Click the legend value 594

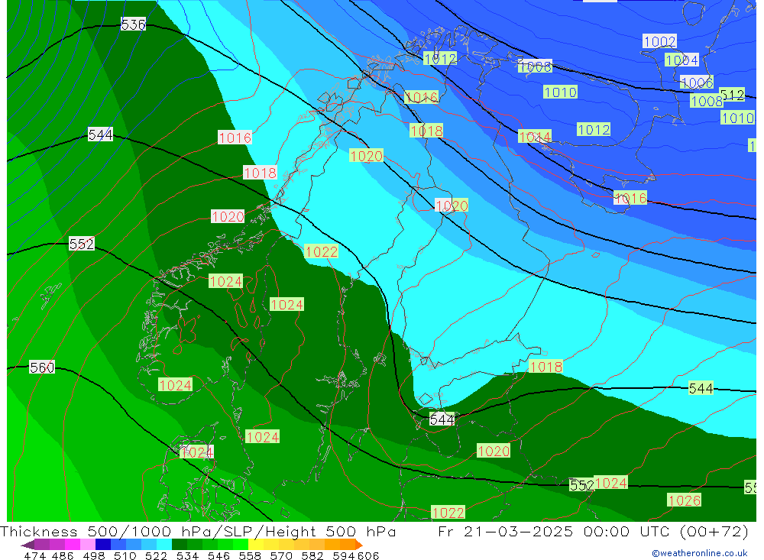(344, 555)
